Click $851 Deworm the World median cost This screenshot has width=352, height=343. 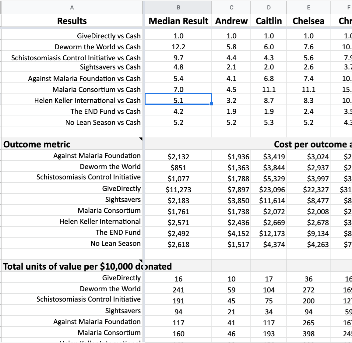tap(178, 168)
